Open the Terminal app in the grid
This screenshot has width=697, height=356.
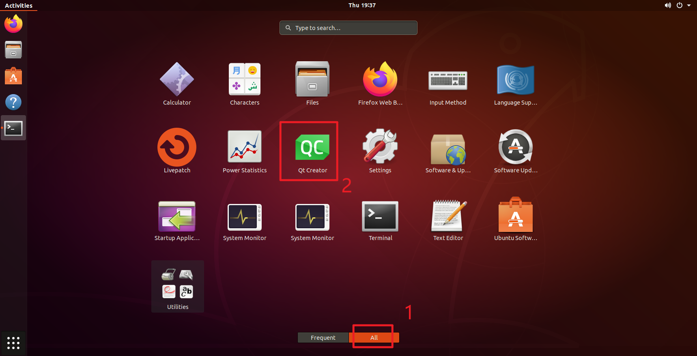380,220
